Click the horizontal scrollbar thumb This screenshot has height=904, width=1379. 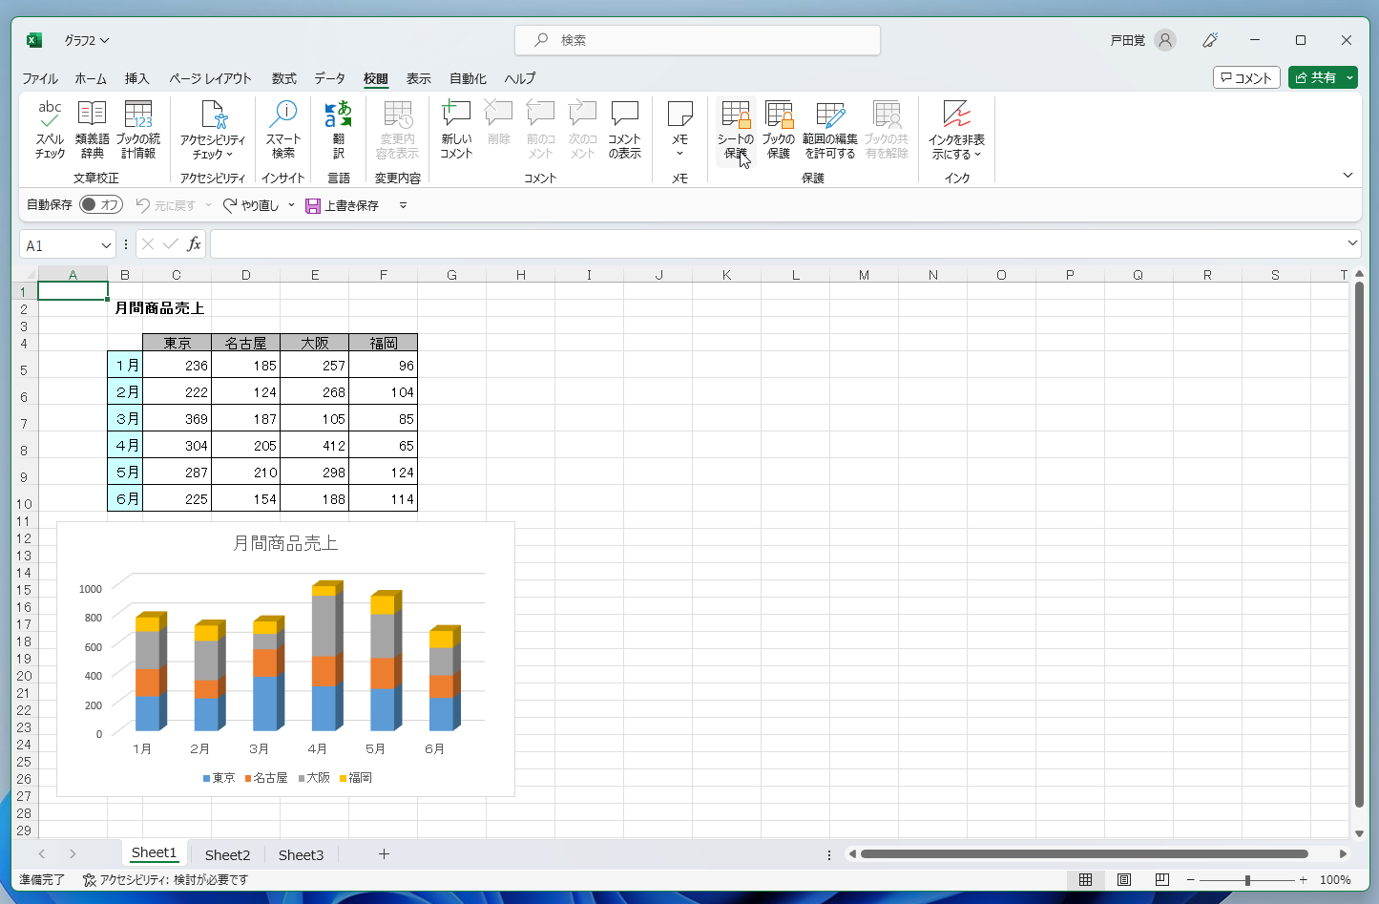(x=1084, y=854)
